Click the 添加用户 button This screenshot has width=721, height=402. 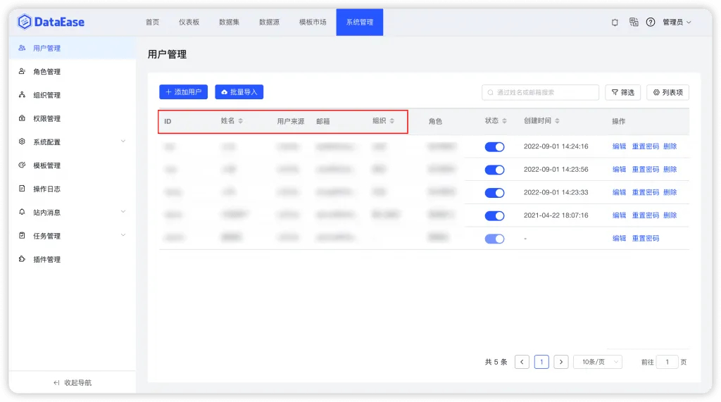click(184, 92)
